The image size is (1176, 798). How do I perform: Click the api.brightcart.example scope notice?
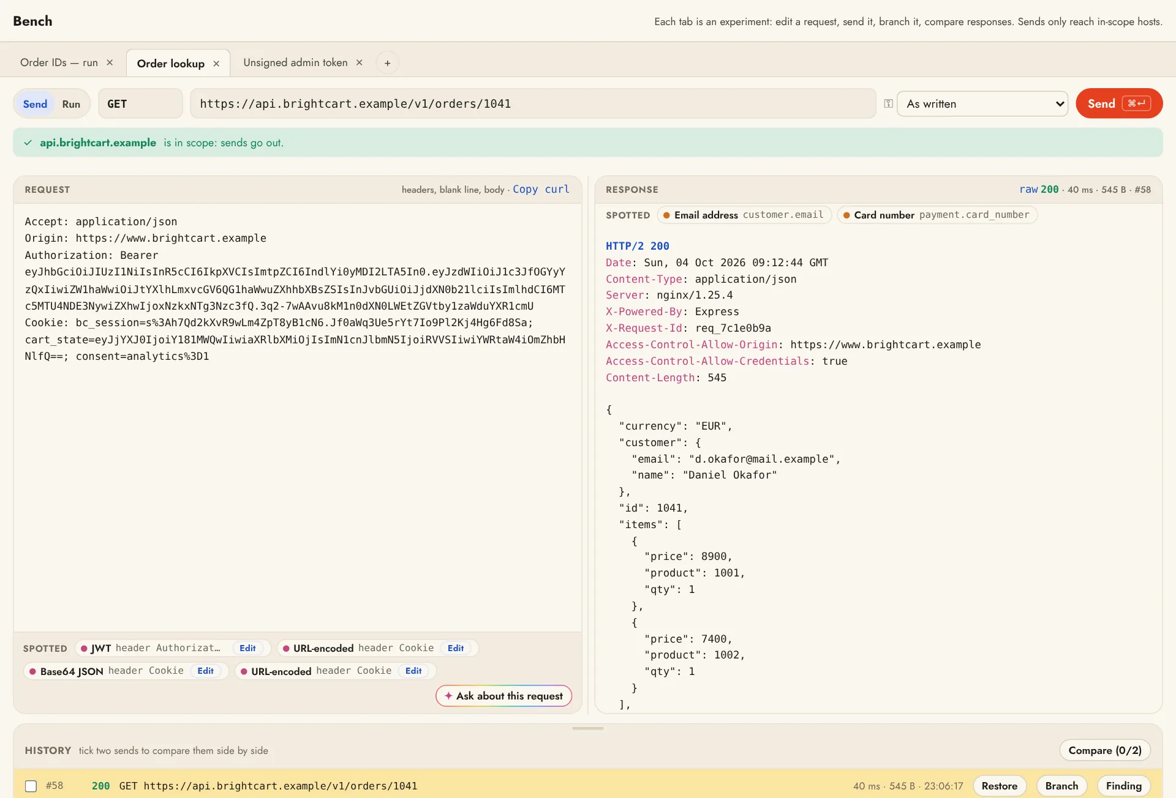click(587, 143)
